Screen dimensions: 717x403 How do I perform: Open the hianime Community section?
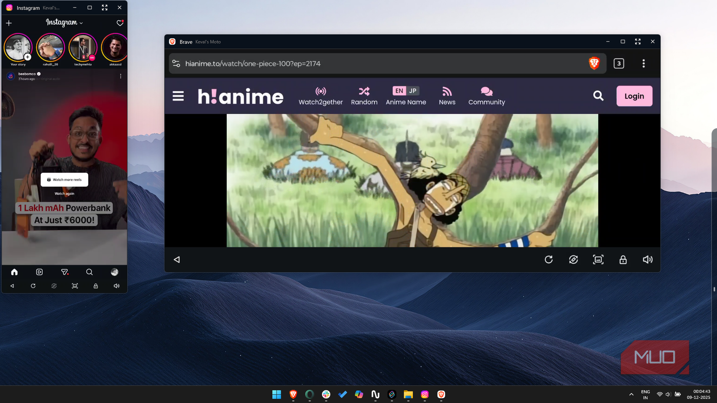coord(486,96)
